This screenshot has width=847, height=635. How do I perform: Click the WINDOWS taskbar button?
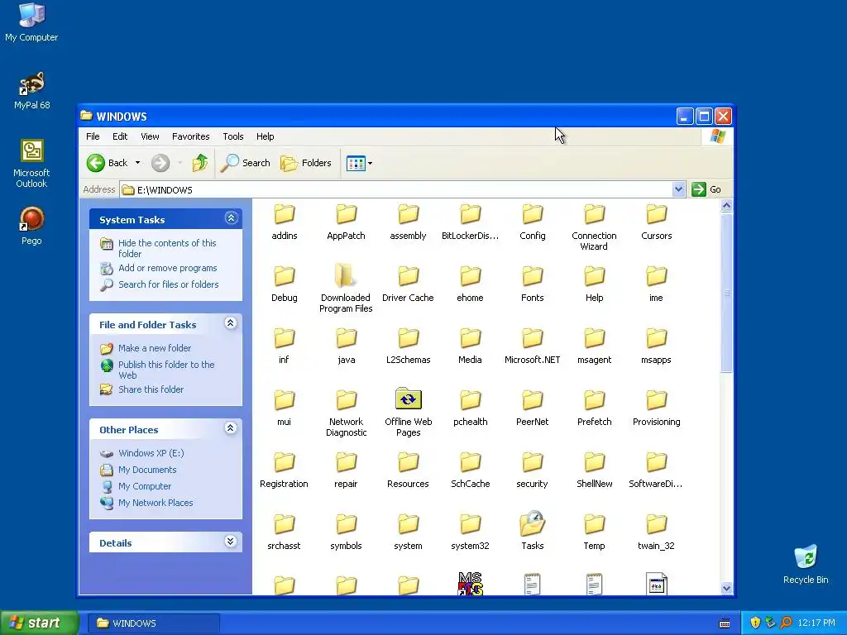[x=153, y=623]
